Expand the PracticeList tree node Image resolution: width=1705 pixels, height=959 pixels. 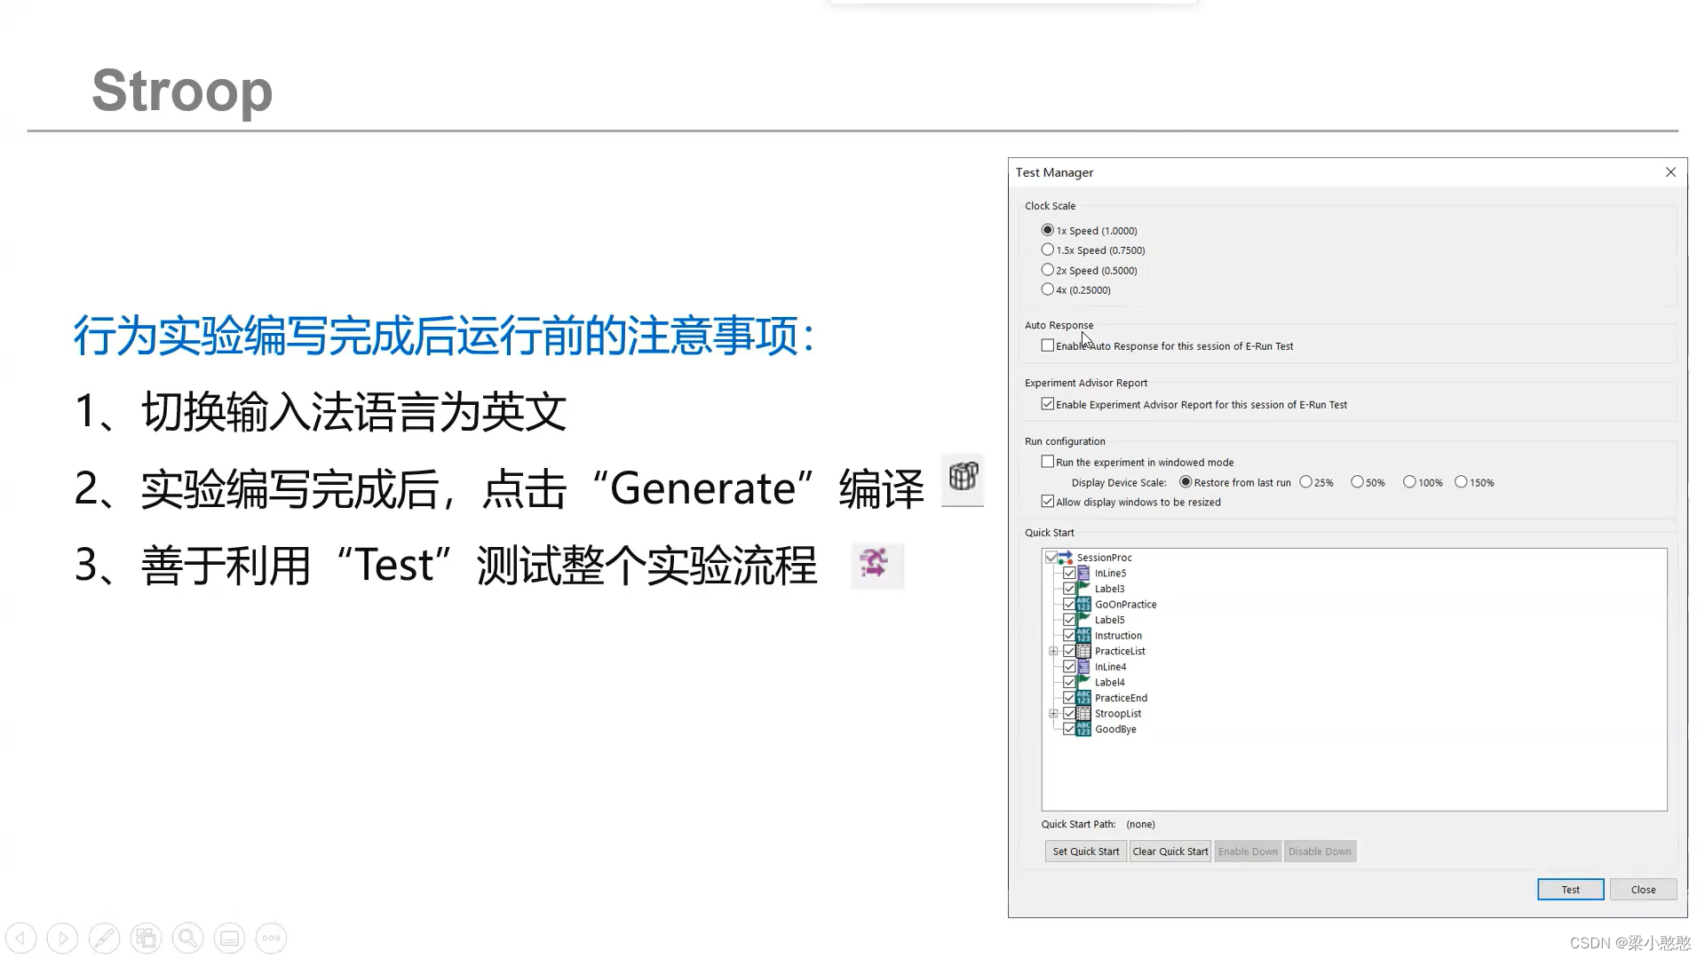tap(1053, 651)
